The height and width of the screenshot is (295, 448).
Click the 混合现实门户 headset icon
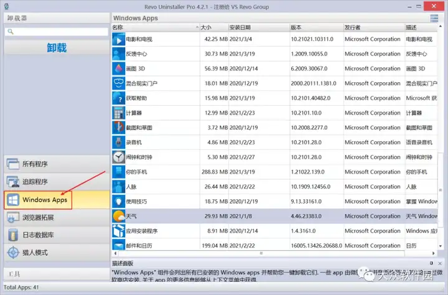tap(118, 83)
